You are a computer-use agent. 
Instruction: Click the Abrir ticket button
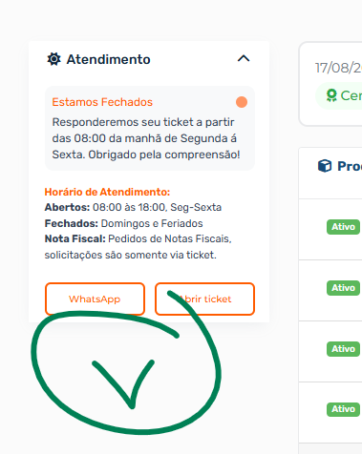204,299
